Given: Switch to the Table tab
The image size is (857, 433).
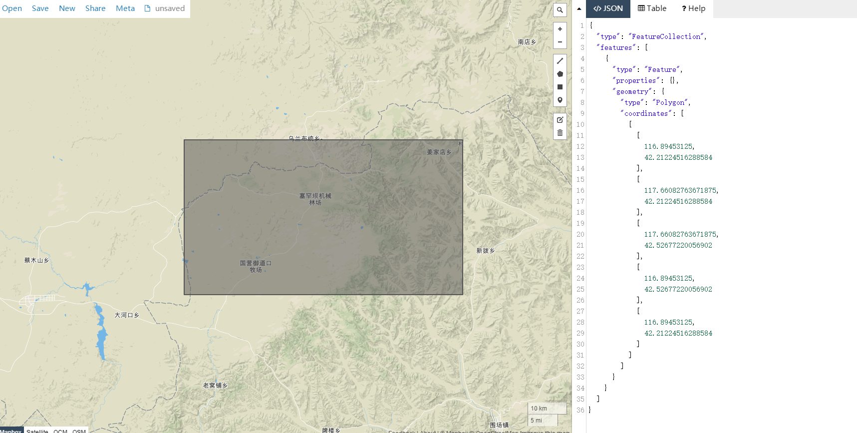Looking at the screenshot, I should tap(652, 8).
